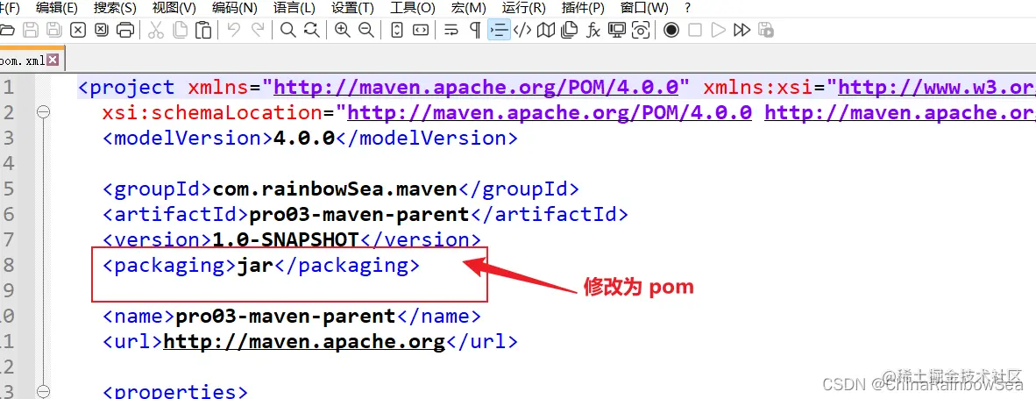Collapse the project fold marker on line 2

click(44, 112)
